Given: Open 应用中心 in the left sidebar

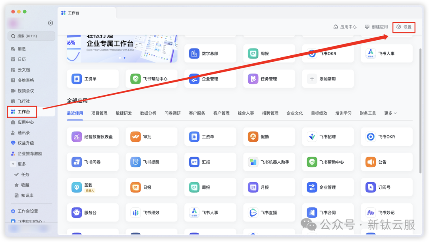Looking at the screenshot, I should 22,122.
